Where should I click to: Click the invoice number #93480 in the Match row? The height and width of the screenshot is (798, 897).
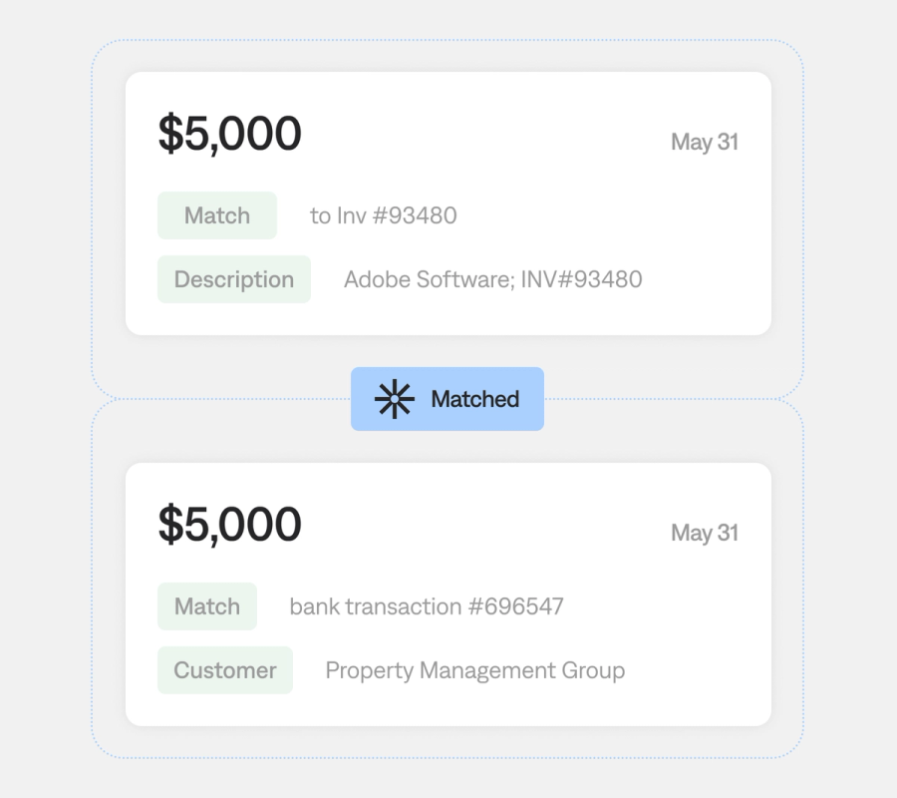click(415, 215)
